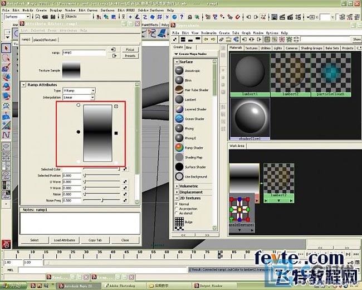Image resolution: width=362 pixels, height=290 pixels.
Task: Select the black middle ramp color handle
Action: click(x=79, y=132)
